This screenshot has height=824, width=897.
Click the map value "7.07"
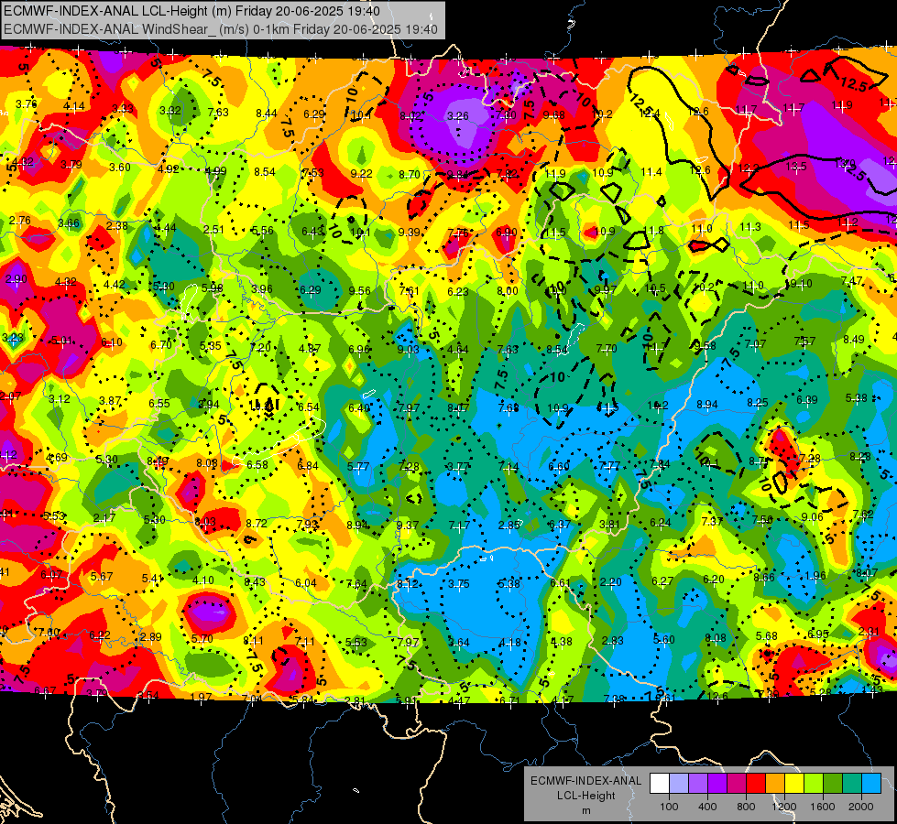pos(755,343)
